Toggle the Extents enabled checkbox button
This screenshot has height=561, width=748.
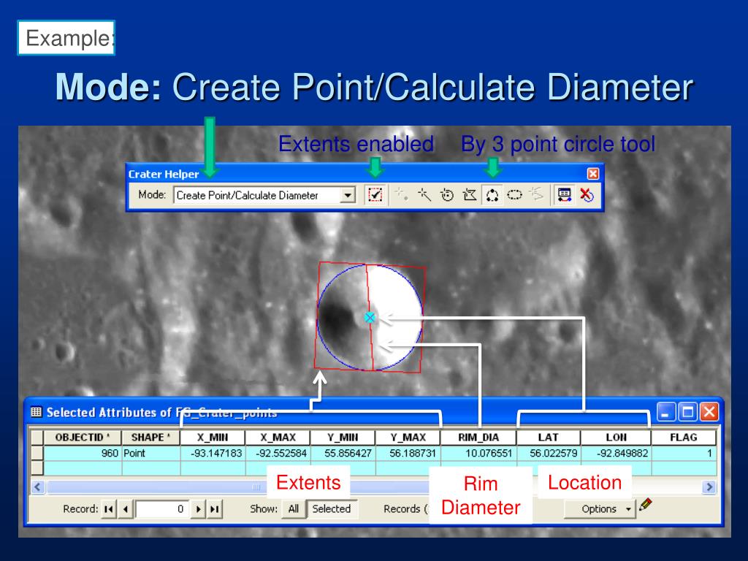coord(375,194)
